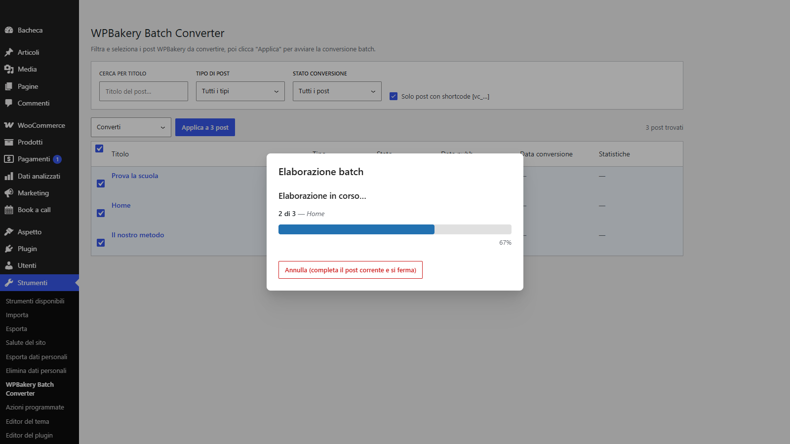
Task: Click the Marketing megaphone icon
Action: click(9, 193)
